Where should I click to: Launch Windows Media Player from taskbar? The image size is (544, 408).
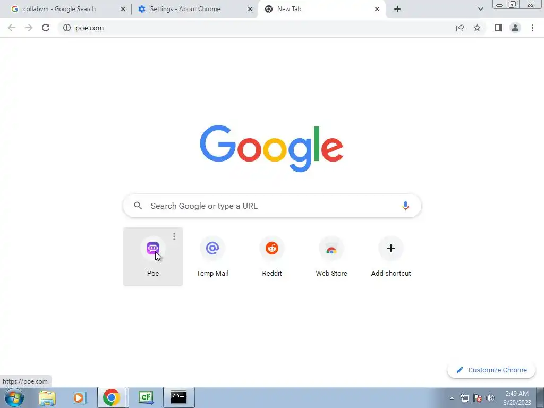(80, 397)
